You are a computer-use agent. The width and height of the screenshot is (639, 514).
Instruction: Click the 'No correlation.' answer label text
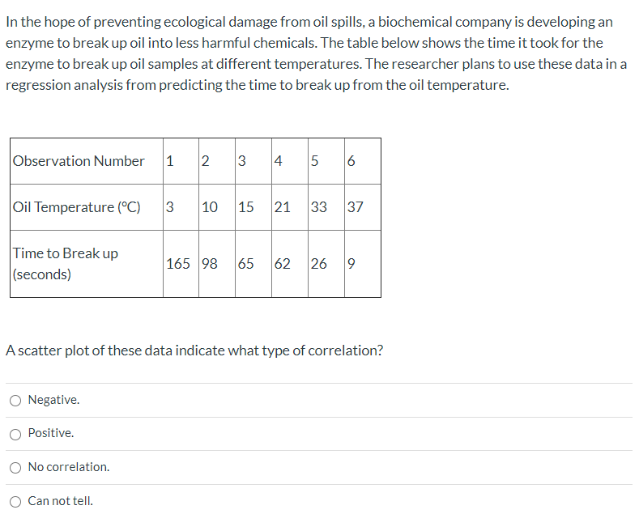click(69, 467)
